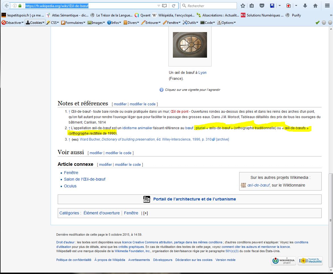Expand categories with the [+] button
Image resolution: width=333 pixels, height=274 pixels.
pos(145,213)
